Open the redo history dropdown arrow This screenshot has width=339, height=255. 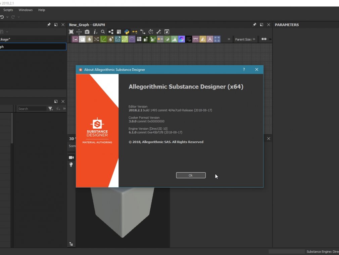pyautogui.click(x=18, y=17)
